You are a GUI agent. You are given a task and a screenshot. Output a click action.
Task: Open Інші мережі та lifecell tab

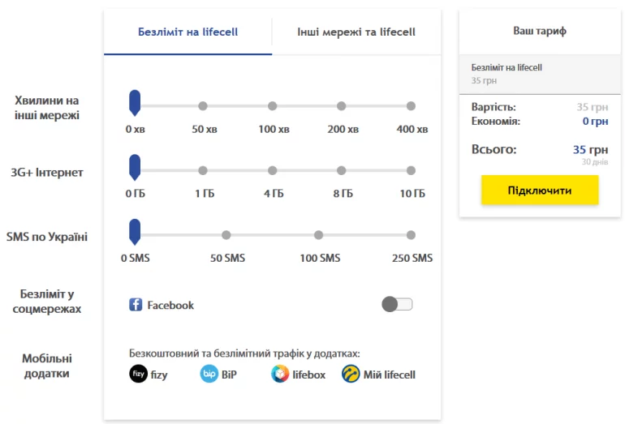356,32
